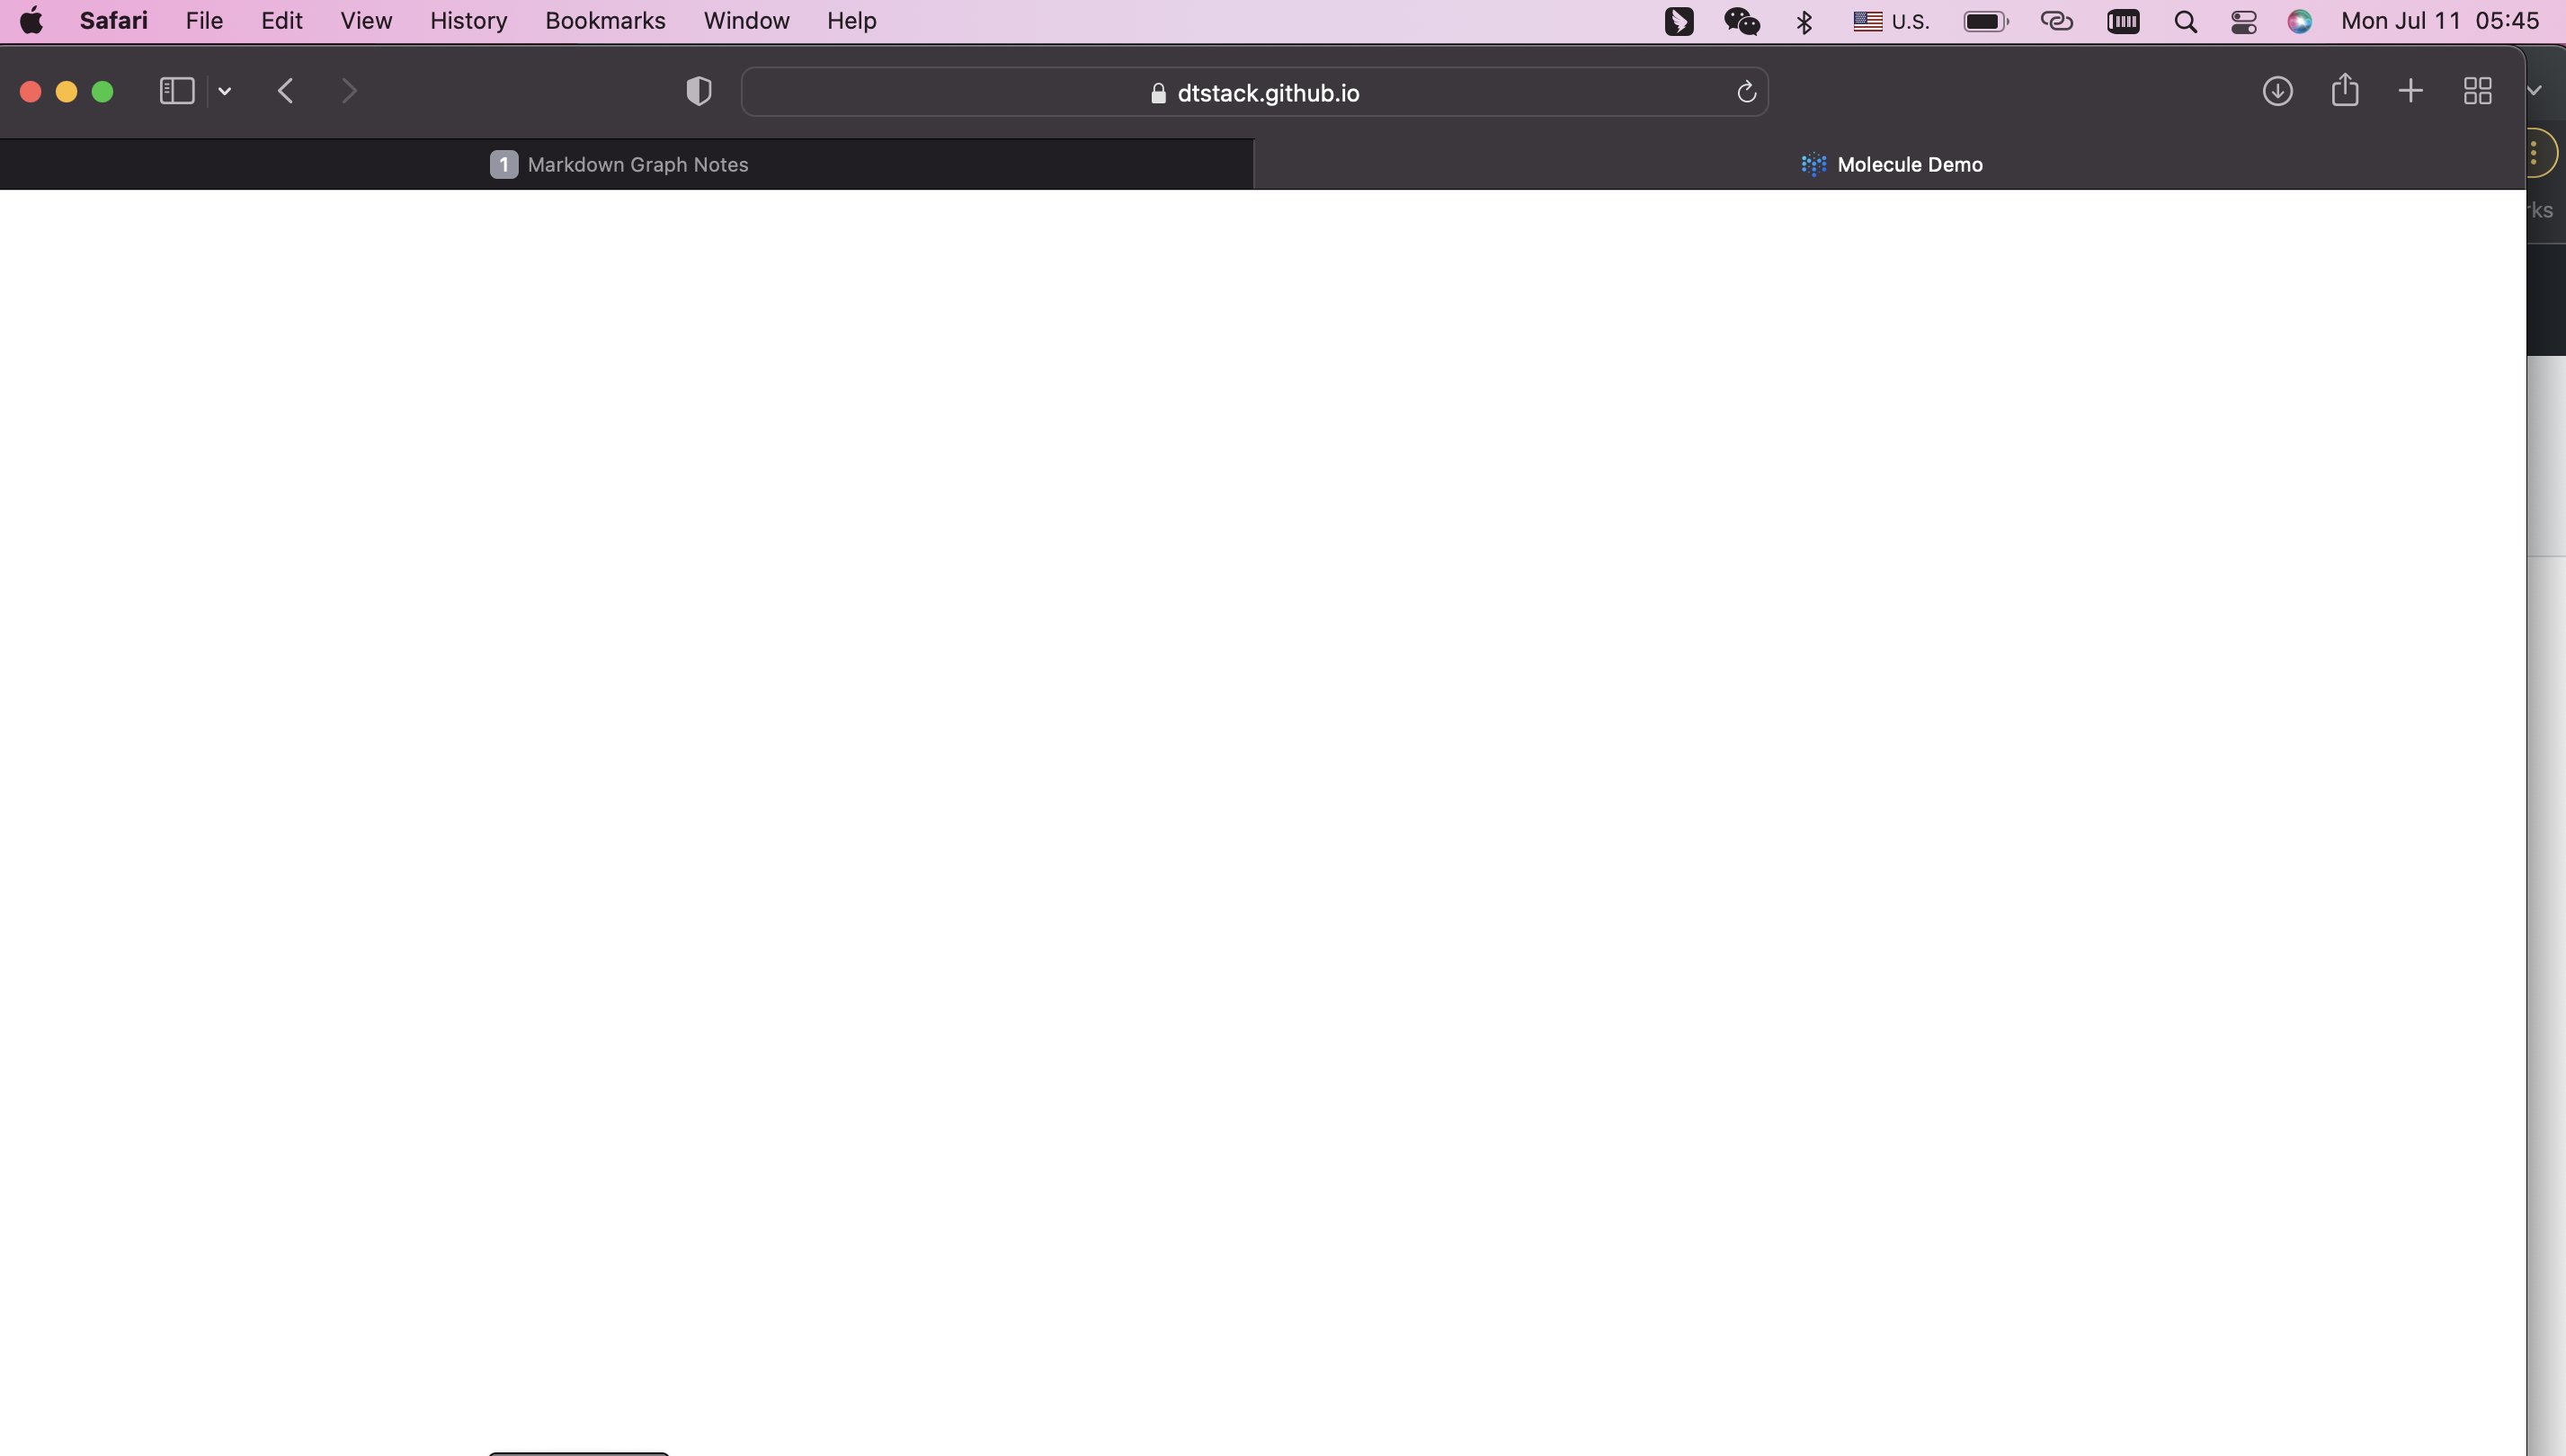2566x1456 pixels.
Task: Open the Bluetooth menu
Action: pos(1804,21)
